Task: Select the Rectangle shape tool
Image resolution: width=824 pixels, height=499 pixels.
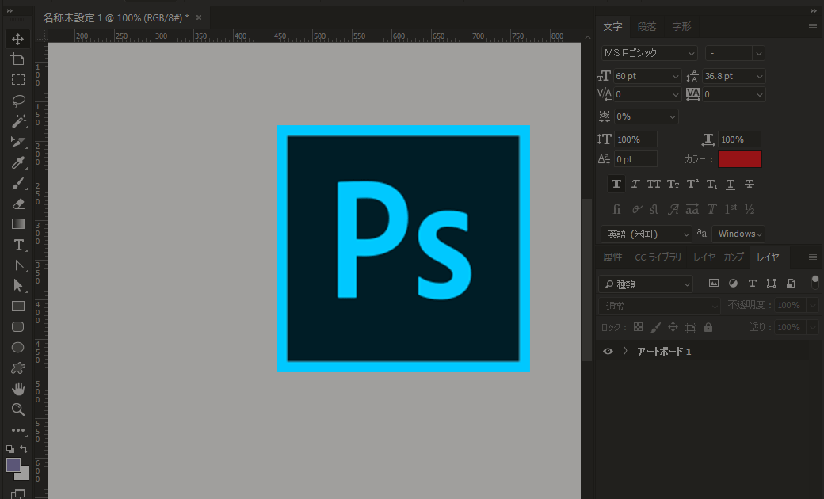Action: 18,307
